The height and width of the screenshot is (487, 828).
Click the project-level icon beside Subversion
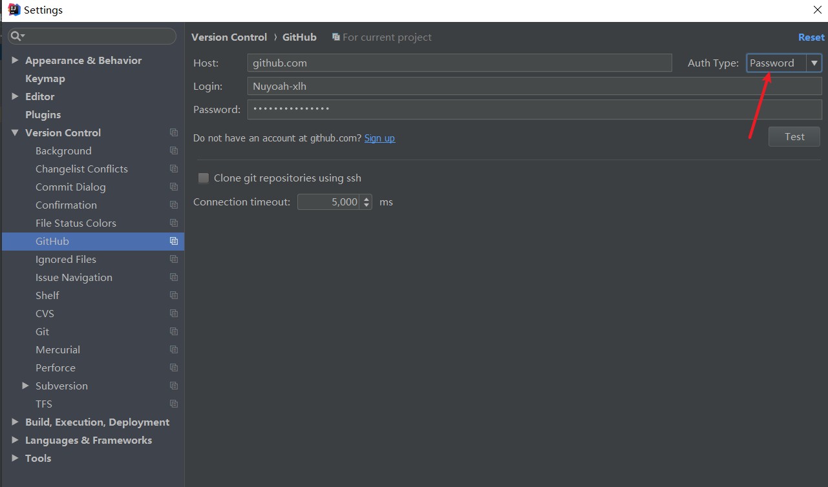click(x=174, y=386)
